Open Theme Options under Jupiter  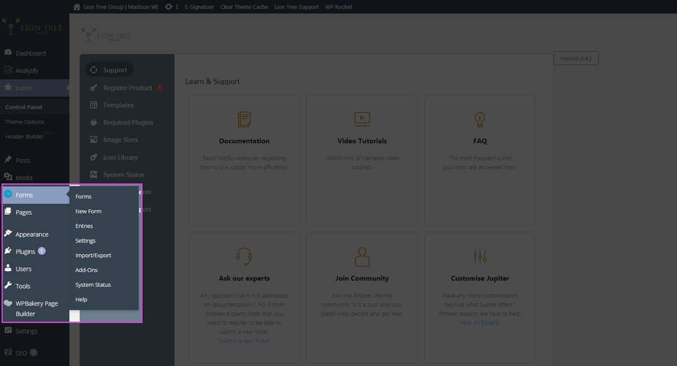click(25, 122)
